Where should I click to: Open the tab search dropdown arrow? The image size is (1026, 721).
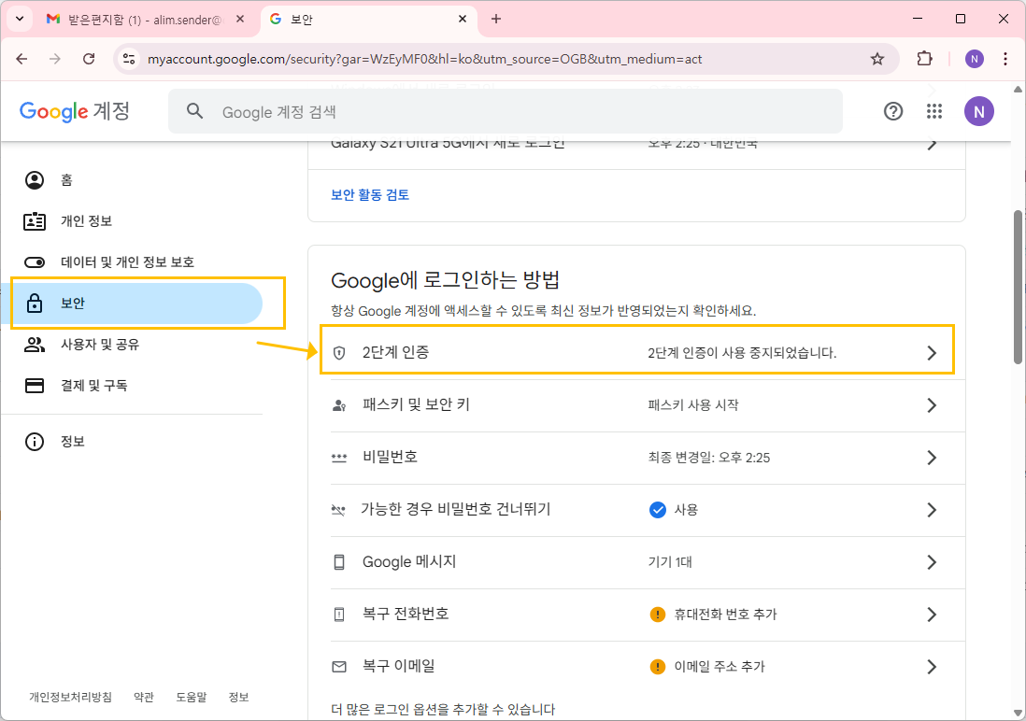(20, 19)
